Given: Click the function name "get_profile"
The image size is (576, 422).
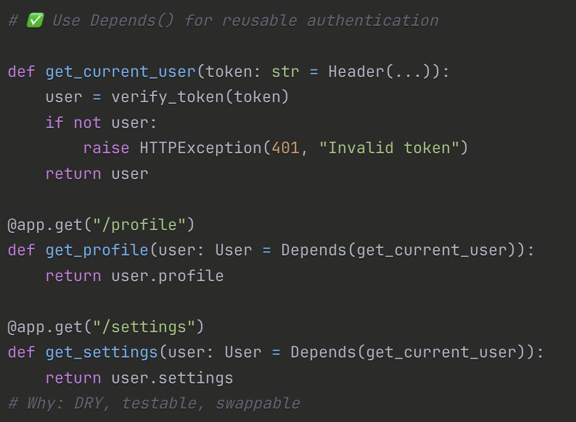Looking at the screenshot, I should pyautogui.click(x=97, y=250).
